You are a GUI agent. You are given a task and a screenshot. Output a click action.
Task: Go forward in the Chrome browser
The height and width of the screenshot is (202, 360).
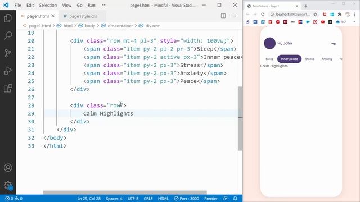255,14
